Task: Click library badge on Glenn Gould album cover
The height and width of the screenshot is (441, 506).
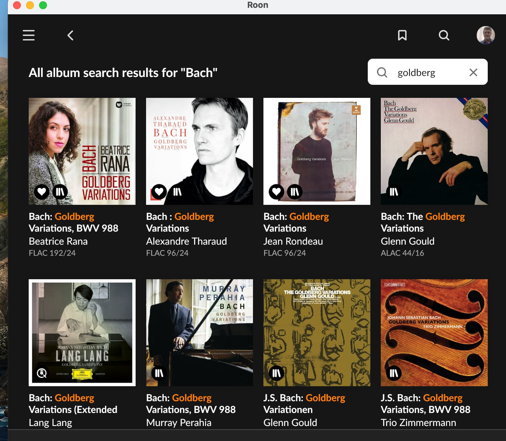Action: 394,192
